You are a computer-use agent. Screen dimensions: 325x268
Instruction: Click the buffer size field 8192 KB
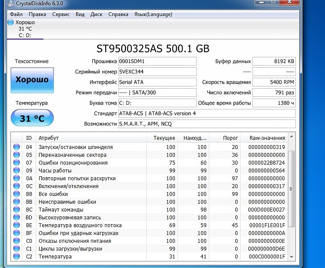(274, 61)
